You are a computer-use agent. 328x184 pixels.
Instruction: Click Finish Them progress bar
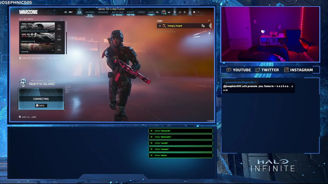[x=34, y=31]
